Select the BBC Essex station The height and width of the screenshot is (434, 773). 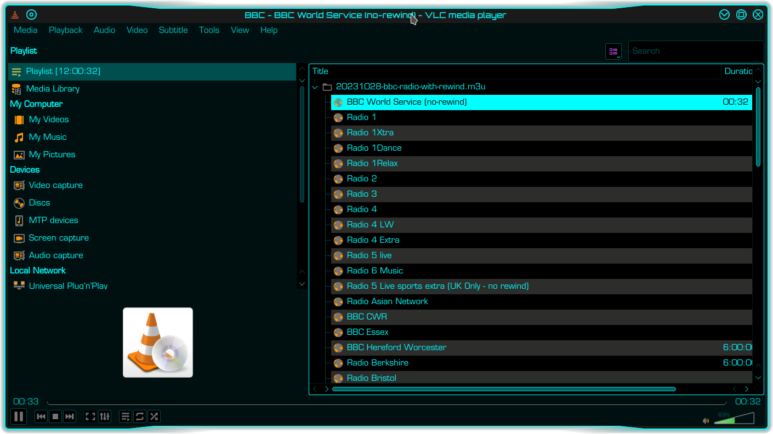[542, 332]
